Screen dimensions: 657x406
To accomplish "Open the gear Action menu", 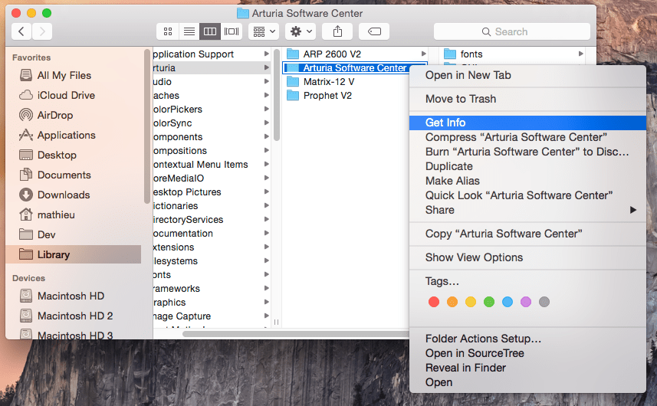I will (301, 31).
